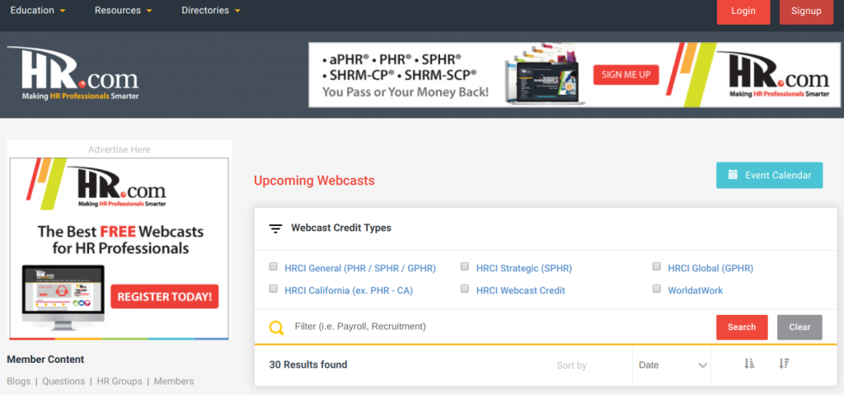
Task: Click the '30 Results found' text
Action: tap(308, 364)
